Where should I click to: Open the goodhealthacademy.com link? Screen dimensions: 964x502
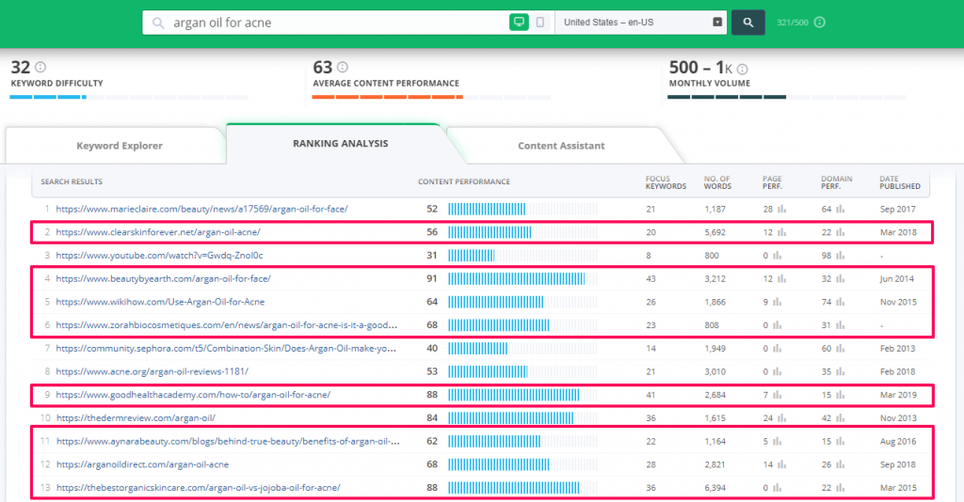(193, 395)
